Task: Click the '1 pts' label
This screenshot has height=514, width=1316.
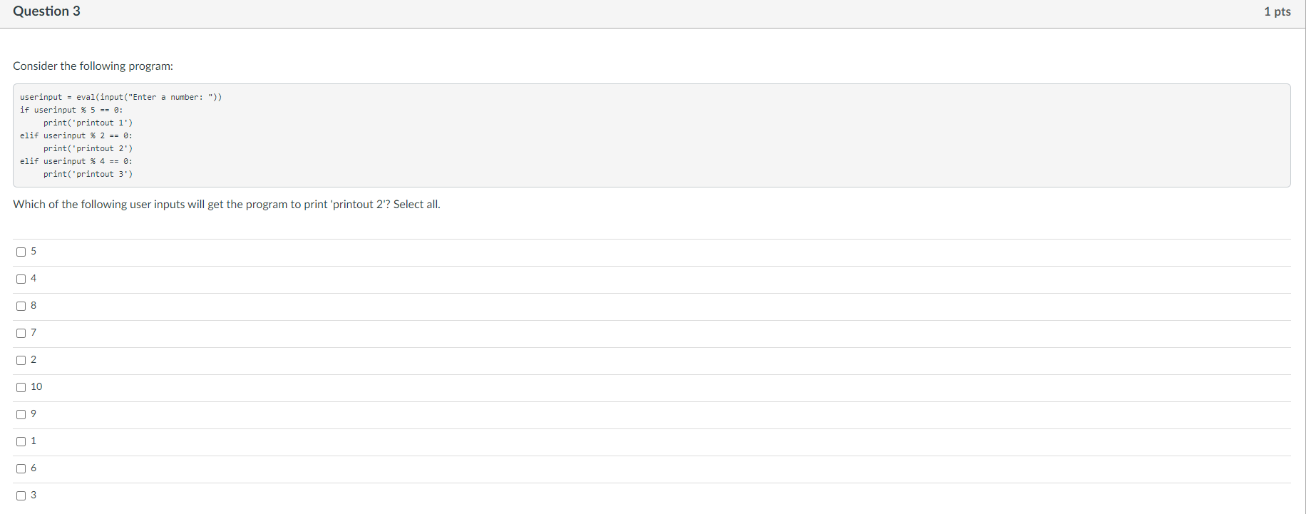Action: point(1277,11)
